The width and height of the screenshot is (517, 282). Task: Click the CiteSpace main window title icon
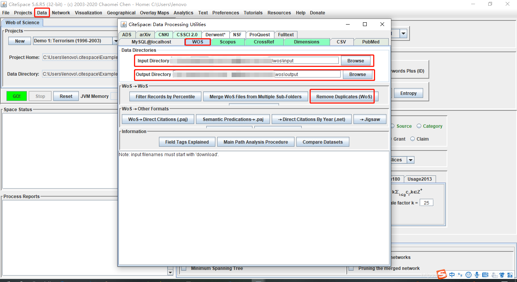[x=4, y=4]
